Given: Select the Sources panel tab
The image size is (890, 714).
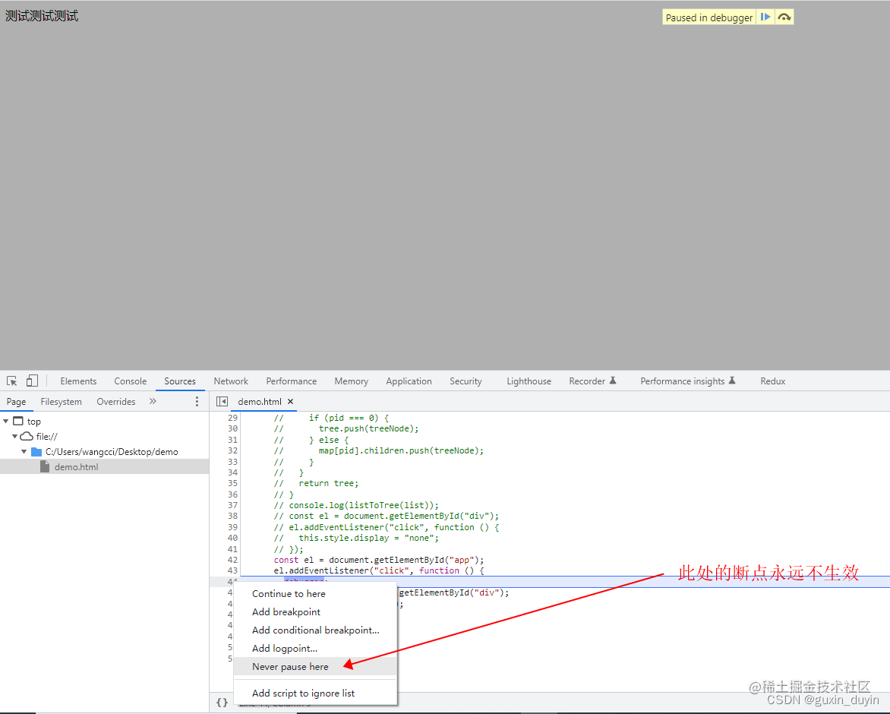Looking at the screenshot, I should 180,381.
